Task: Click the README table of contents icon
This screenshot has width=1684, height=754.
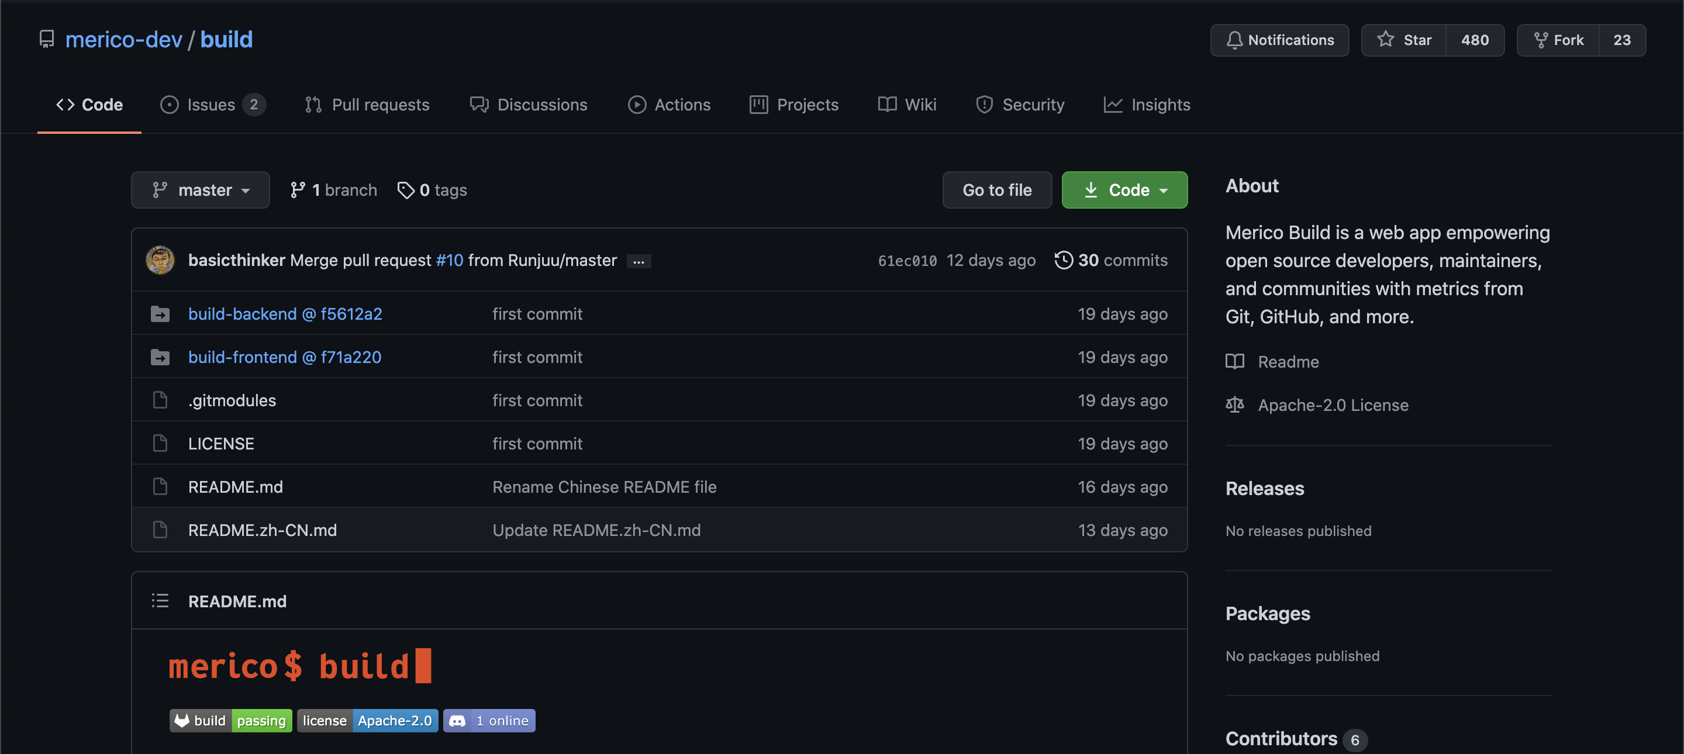Action: (160, 600)
